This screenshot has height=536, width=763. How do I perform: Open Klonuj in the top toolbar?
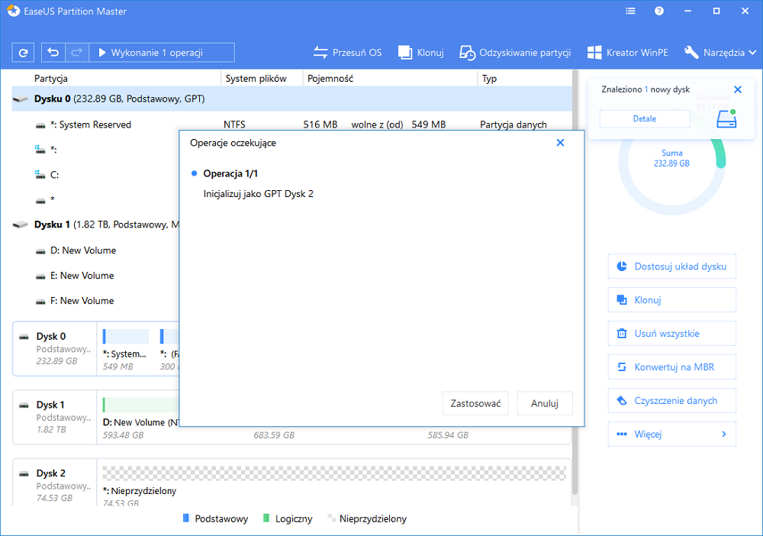[421, 53]
